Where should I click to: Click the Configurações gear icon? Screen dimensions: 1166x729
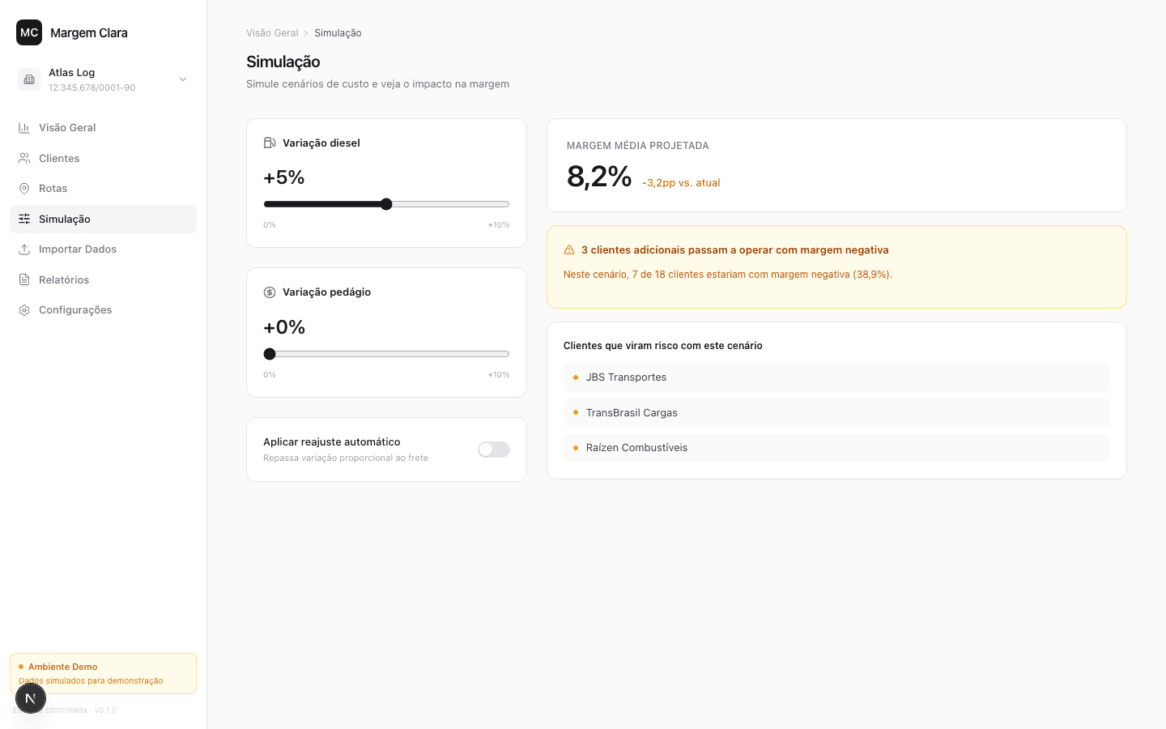click(x=24, y=310)
